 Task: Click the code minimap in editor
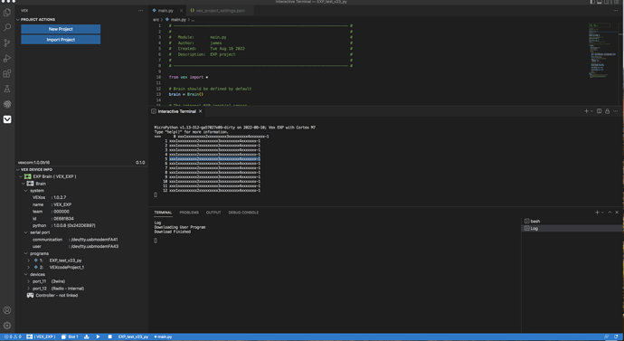tap(603, 51)
